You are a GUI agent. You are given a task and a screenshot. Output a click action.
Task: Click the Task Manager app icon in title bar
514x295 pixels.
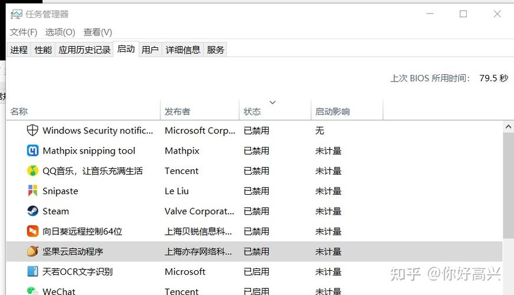click(x=17, y=14)
